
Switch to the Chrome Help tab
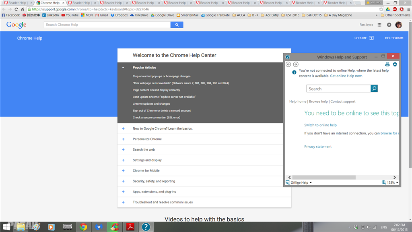[x=50, y=3]
